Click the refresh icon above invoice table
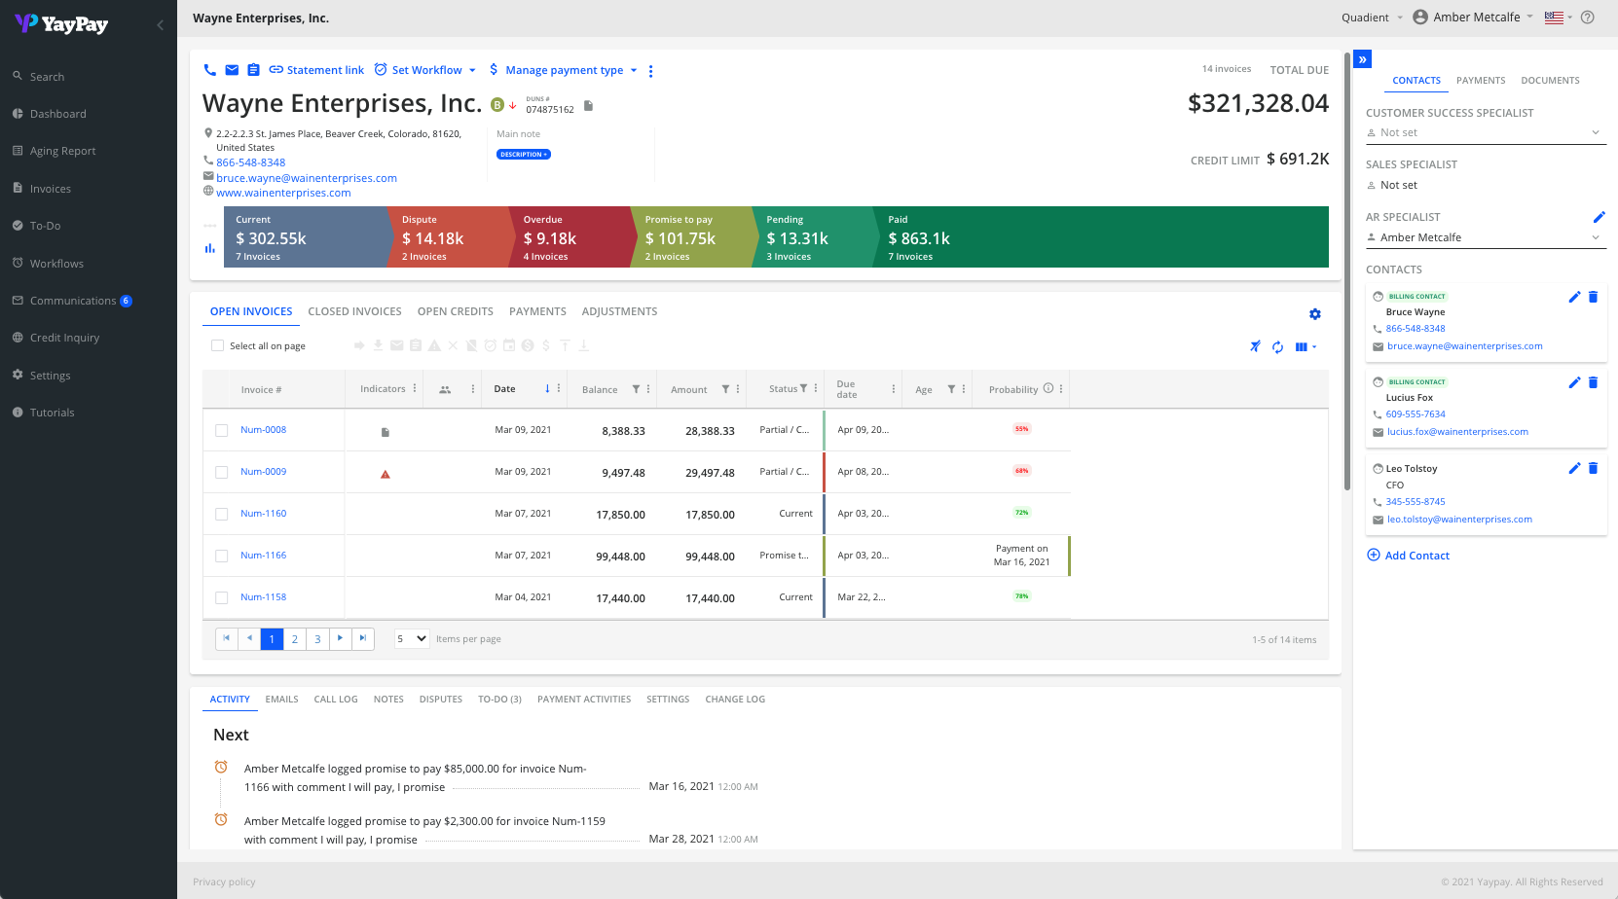Viewport: 1618px width, 899px height. tap(1277, 347)
